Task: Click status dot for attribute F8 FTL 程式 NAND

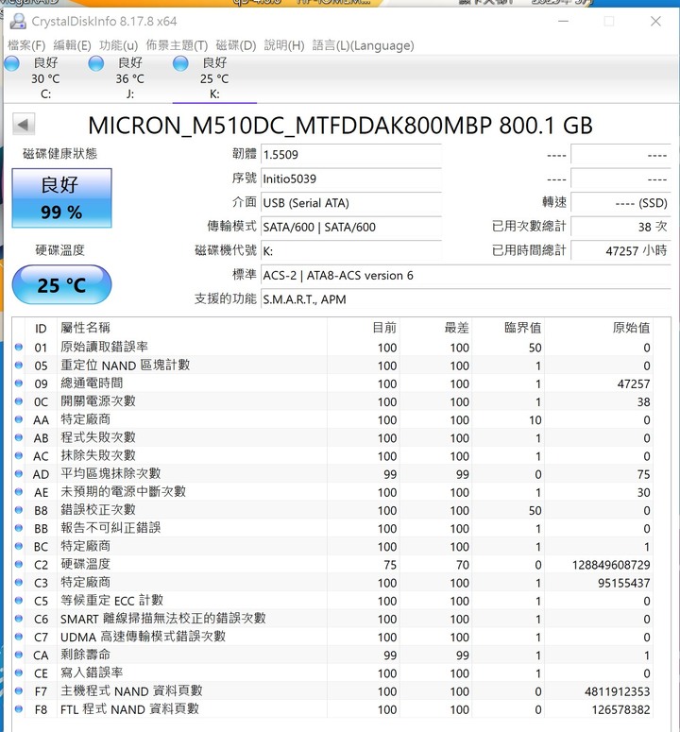Action: point(19,708)
